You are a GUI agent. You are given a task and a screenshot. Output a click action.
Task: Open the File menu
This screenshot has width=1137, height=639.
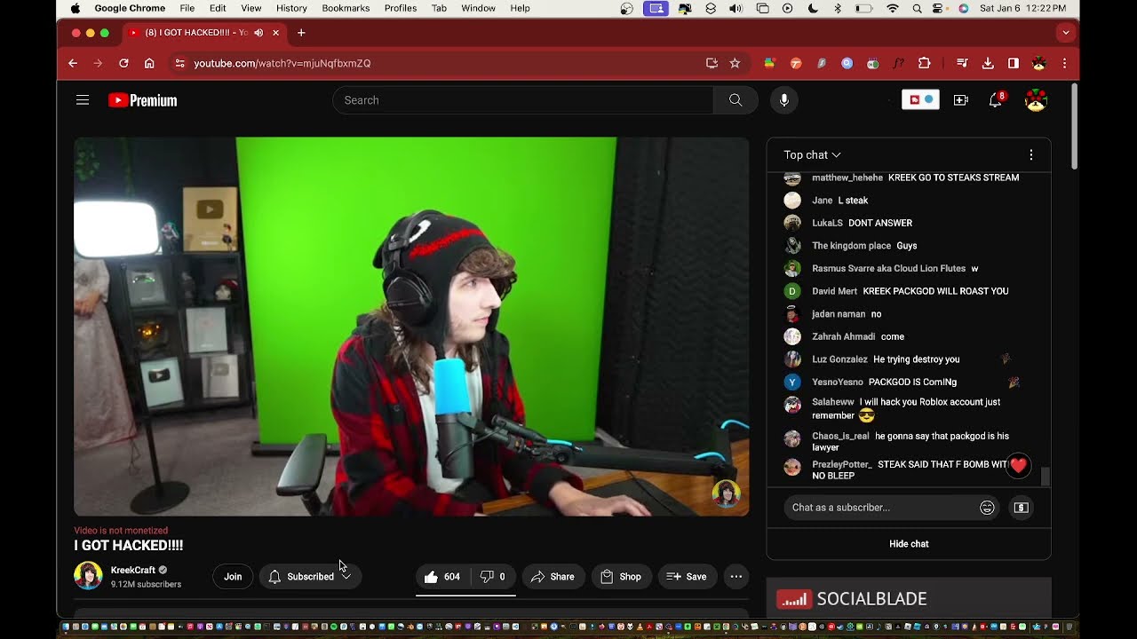pyautogui.click(x=187, y=8)
